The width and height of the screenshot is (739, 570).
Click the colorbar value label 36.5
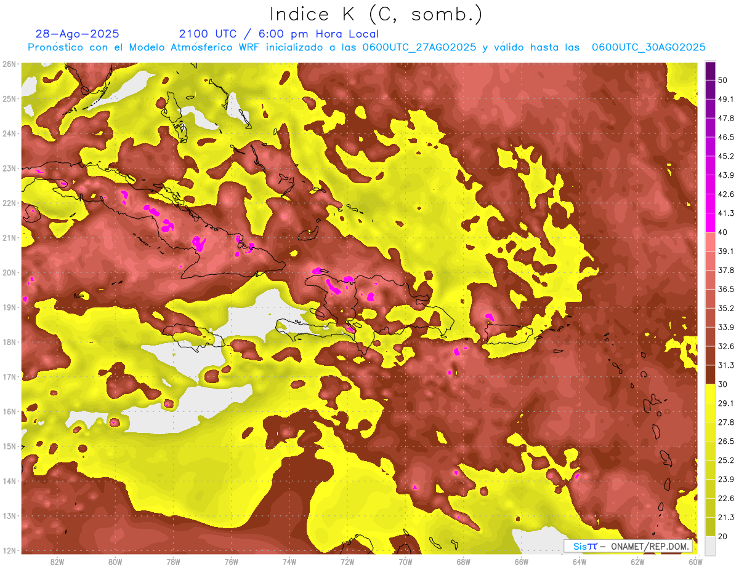pyautogui.click(x=726, y=289)
